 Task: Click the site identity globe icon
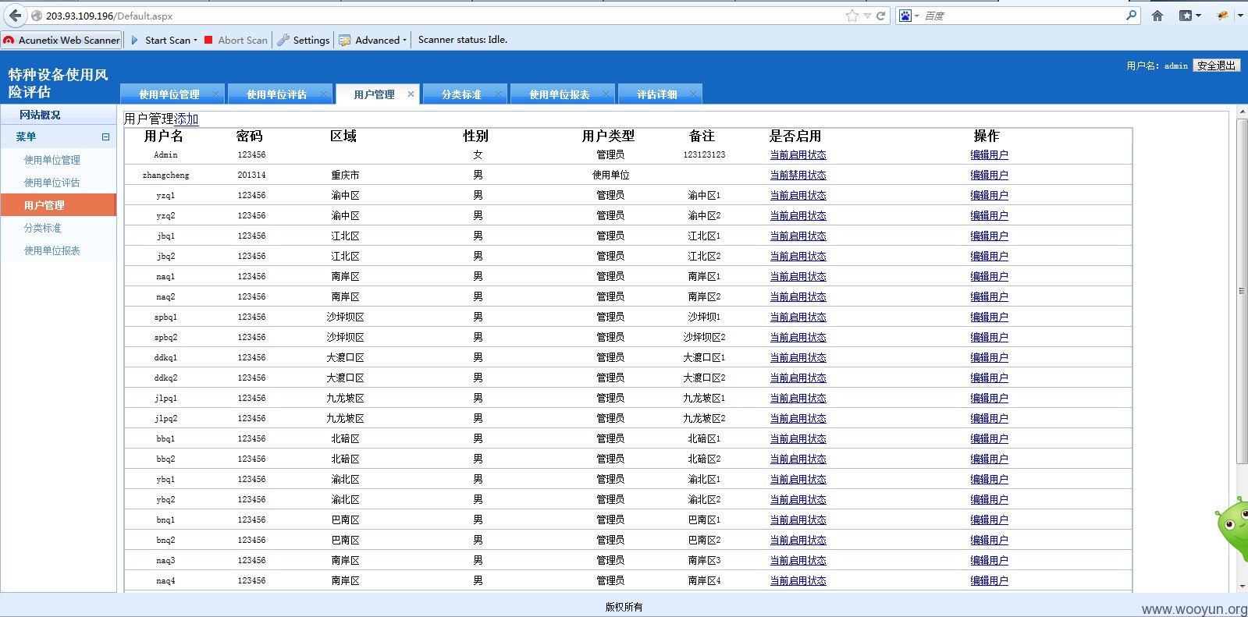[37, 16]
